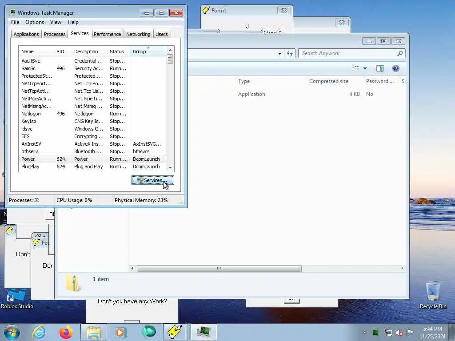Screen dimensions: 455x341
Task: Click the search magnifier in Explorer
Action: tap(400, 53)
